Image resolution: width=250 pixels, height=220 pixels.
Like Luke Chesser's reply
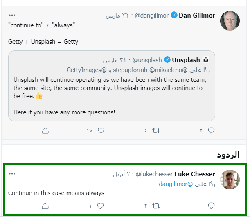pyautogui.click(x=101, y=205)
